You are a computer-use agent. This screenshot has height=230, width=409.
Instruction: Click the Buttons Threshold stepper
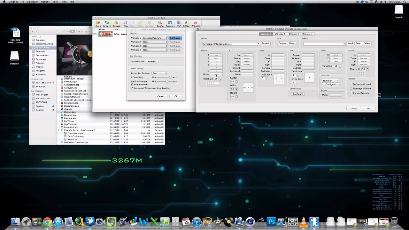pos(220,79)
